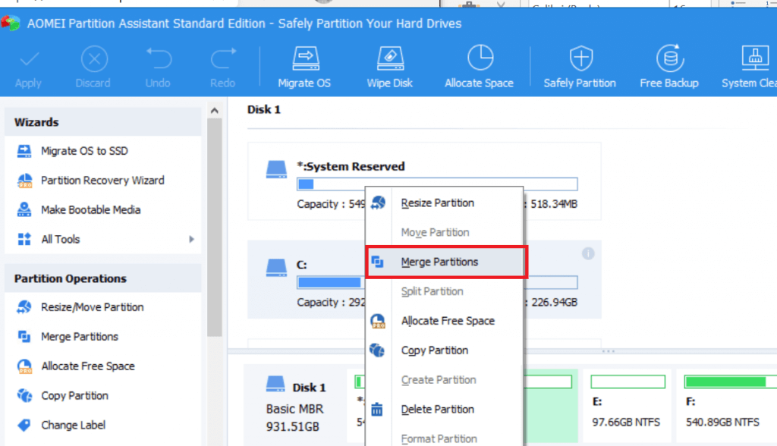Viewport: 777px width, 446px height.
Task: Click the Discard toolbar icon
Action: 94,59
